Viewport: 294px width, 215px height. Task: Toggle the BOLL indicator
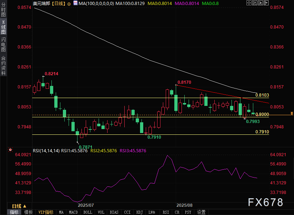coord(88,212)
